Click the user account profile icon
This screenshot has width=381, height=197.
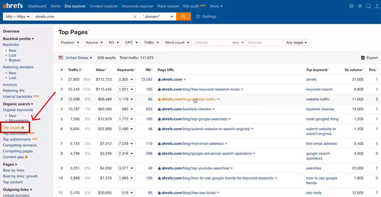point(377,6)
